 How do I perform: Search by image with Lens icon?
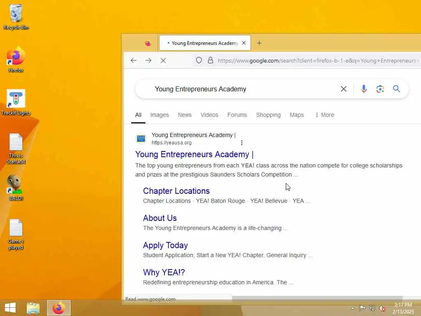pos(380,89)
